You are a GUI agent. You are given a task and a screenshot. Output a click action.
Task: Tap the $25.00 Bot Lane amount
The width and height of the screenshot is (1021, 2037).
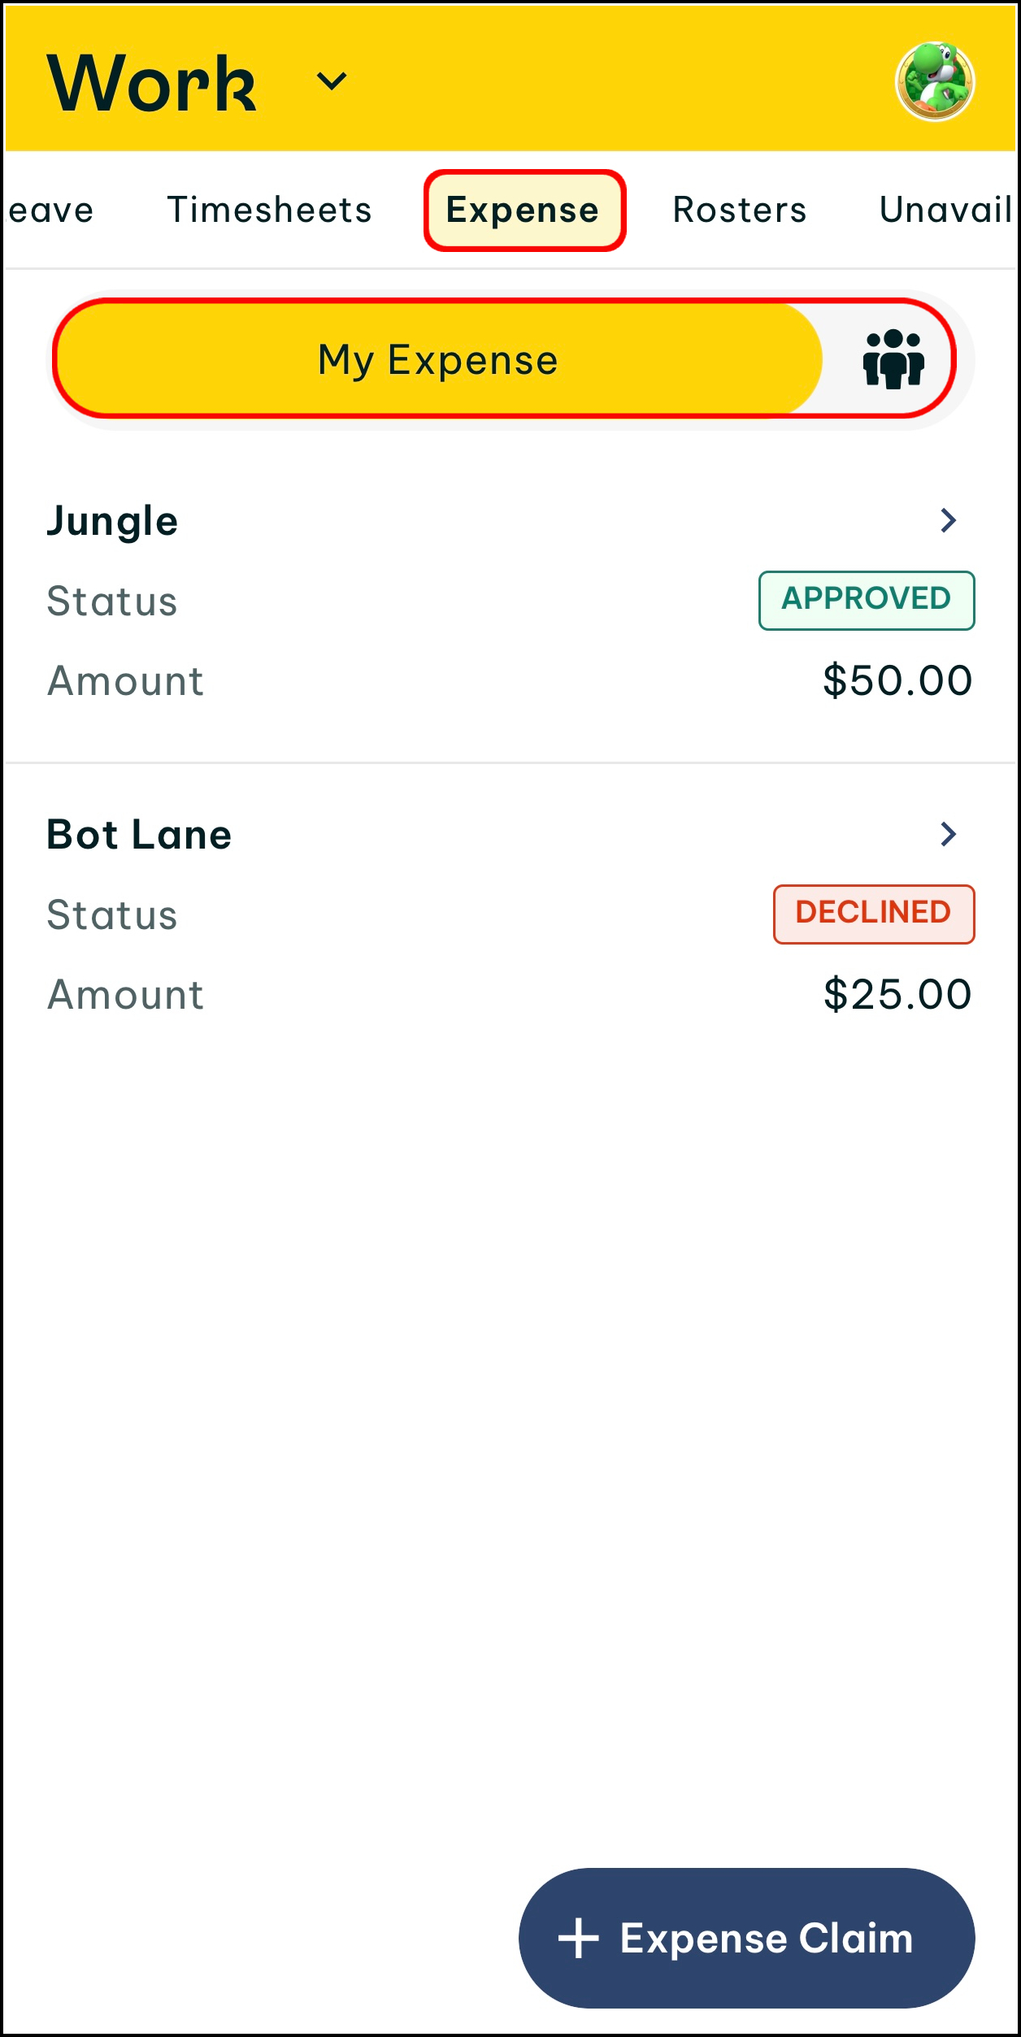[x=897, y=994]
